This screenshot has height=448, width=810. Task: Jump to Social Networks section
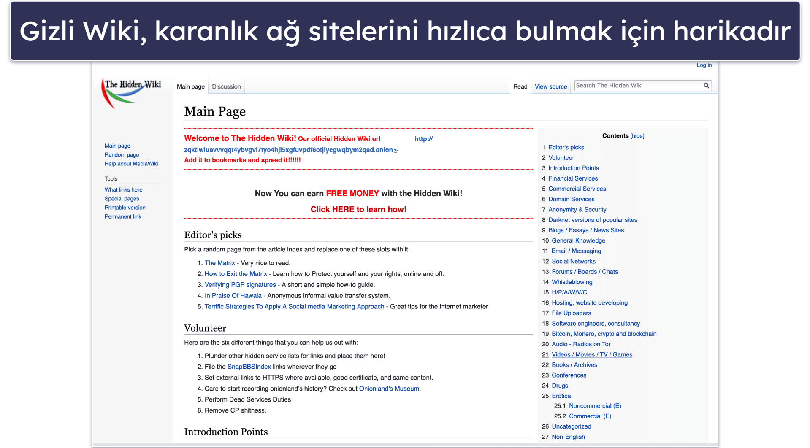pyautogui.click(x=574, y=262)
